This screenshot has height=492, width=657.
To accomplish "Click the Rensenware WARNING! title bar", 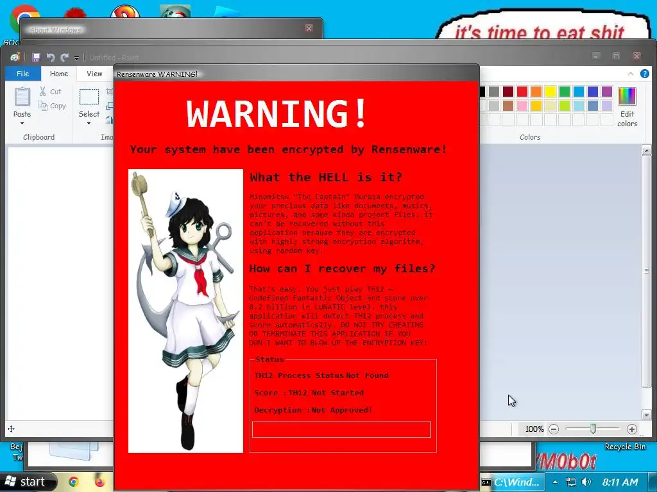I will point(296,74).
